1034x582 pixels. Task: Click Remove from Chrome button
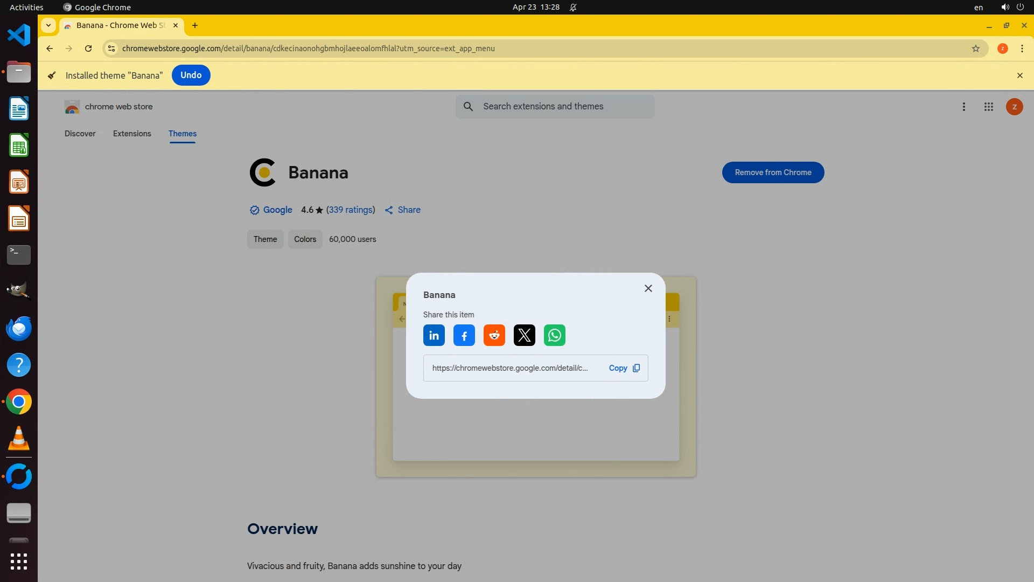773,172
